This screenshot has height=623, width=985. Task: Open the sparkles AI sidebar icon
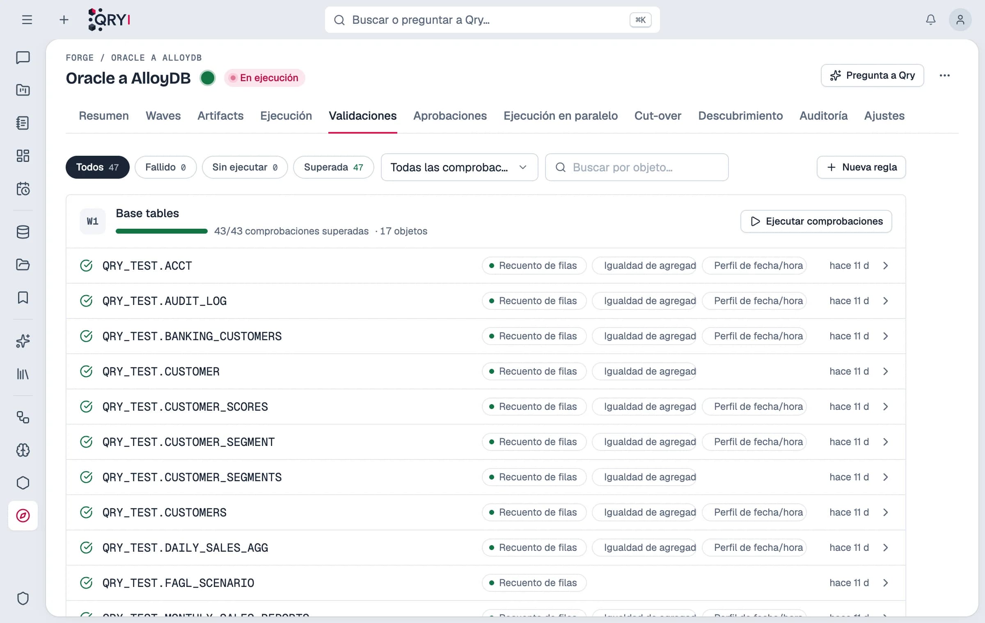[23, 341]
